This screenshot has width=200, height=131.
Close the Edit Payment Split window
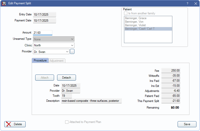pos(195,4)
